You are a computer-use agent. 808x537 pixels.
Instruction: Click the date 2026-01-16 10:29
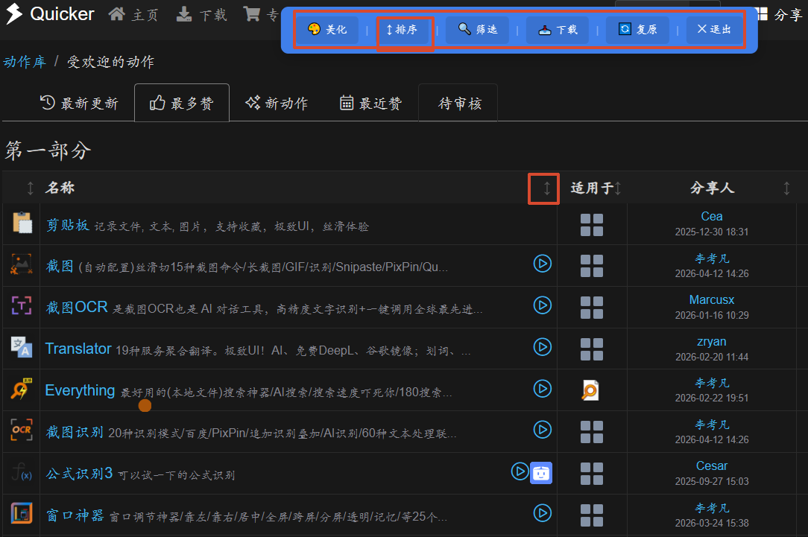712,315
